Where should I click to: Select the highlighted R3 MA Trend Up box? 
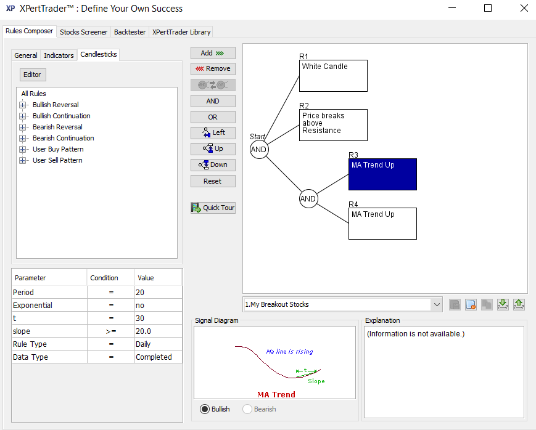pos(382,174)
